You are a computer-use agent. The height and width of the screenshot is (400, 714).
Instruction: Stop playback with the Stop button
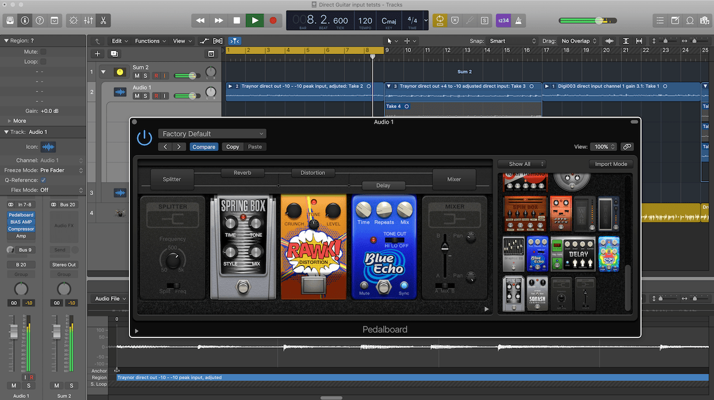pos(237,21)
